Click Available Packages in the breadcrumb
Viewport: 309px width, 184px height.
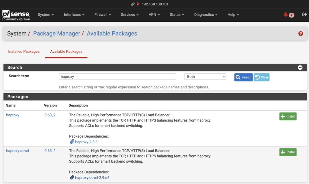tap(112, 33)
